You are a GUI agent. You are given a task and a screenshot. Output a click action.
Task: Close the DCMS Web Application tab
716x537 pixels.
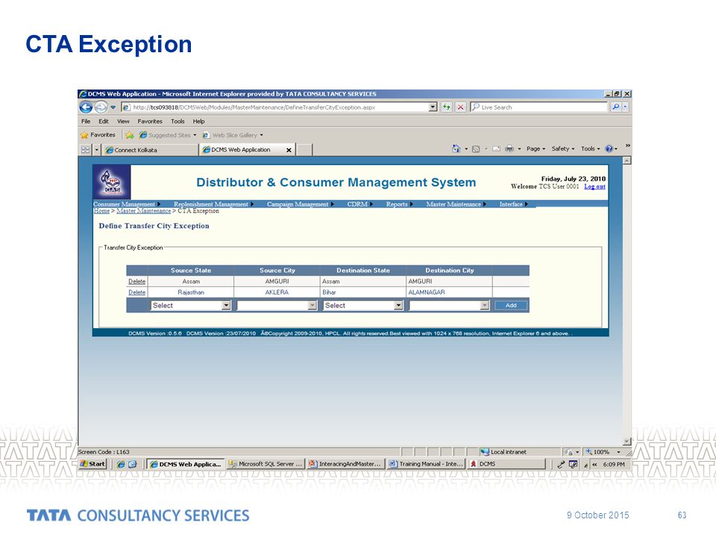click(x=289, y=150)
